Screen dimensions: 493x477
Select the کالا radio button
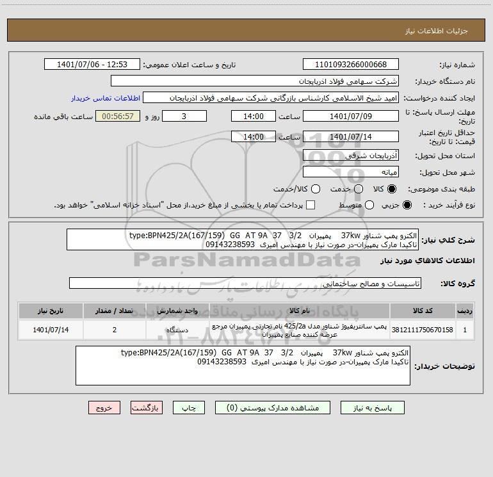click(392, 189)
